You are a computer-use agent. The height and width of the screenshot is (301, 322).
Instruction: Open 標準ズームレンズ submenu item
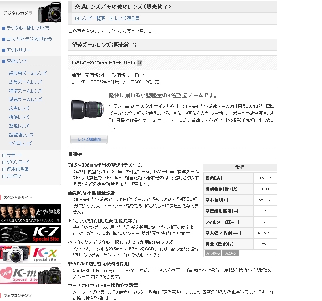click(x=26, y=91)
